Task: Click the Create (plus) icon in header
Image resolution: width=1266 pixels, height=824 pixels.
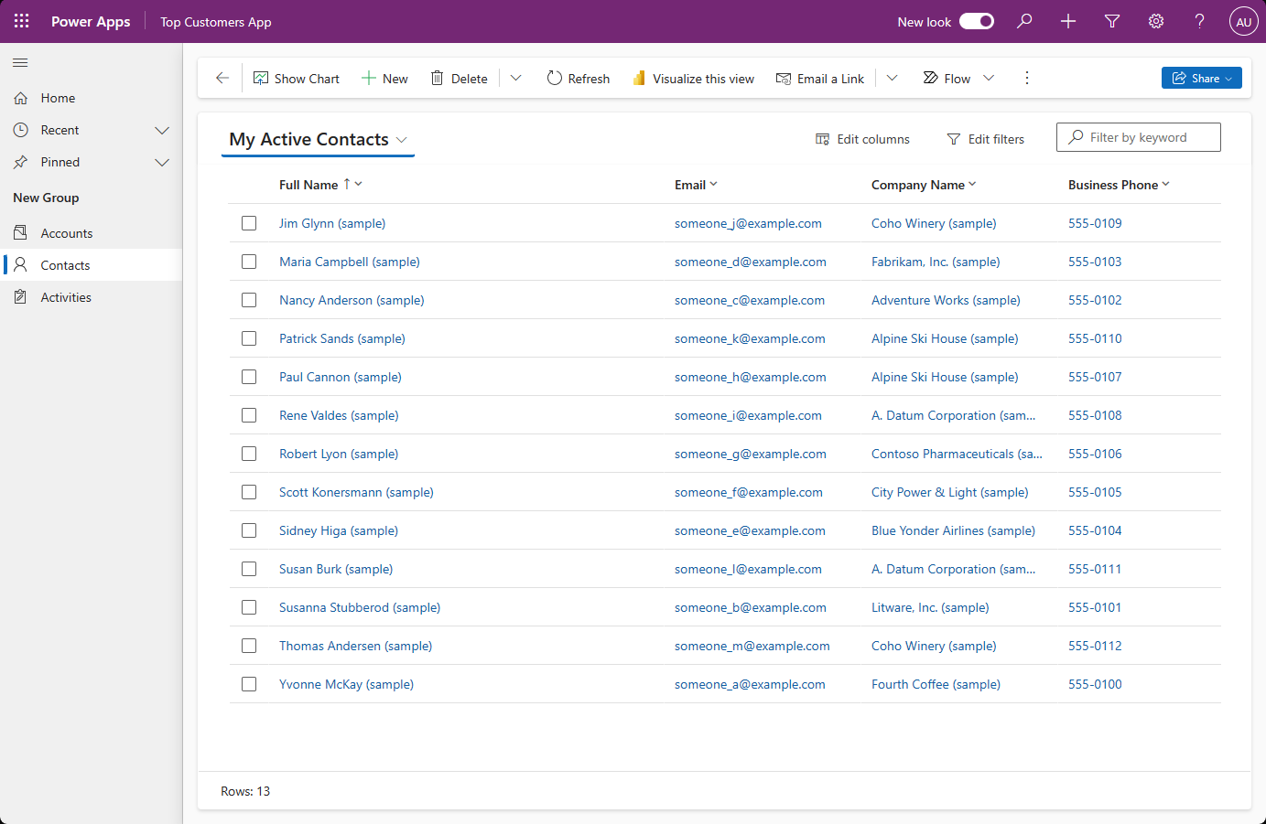Action: point(1067,21)
